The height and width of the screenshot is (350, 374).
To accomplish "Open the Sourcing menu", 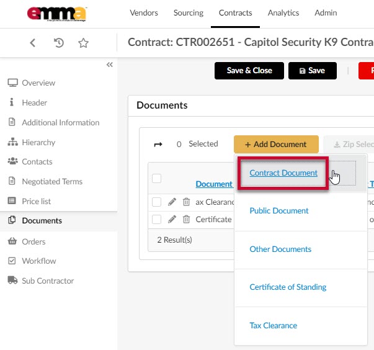I will coord(189,12).
